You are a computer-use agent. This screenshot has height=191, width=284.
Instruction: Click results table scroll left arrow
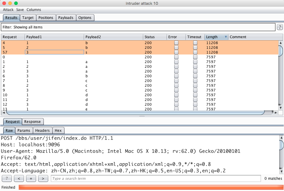[x=4, y=113]
